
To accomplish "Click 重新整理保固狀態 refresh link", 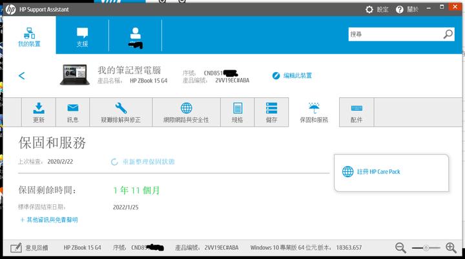I will coord(143,162).
